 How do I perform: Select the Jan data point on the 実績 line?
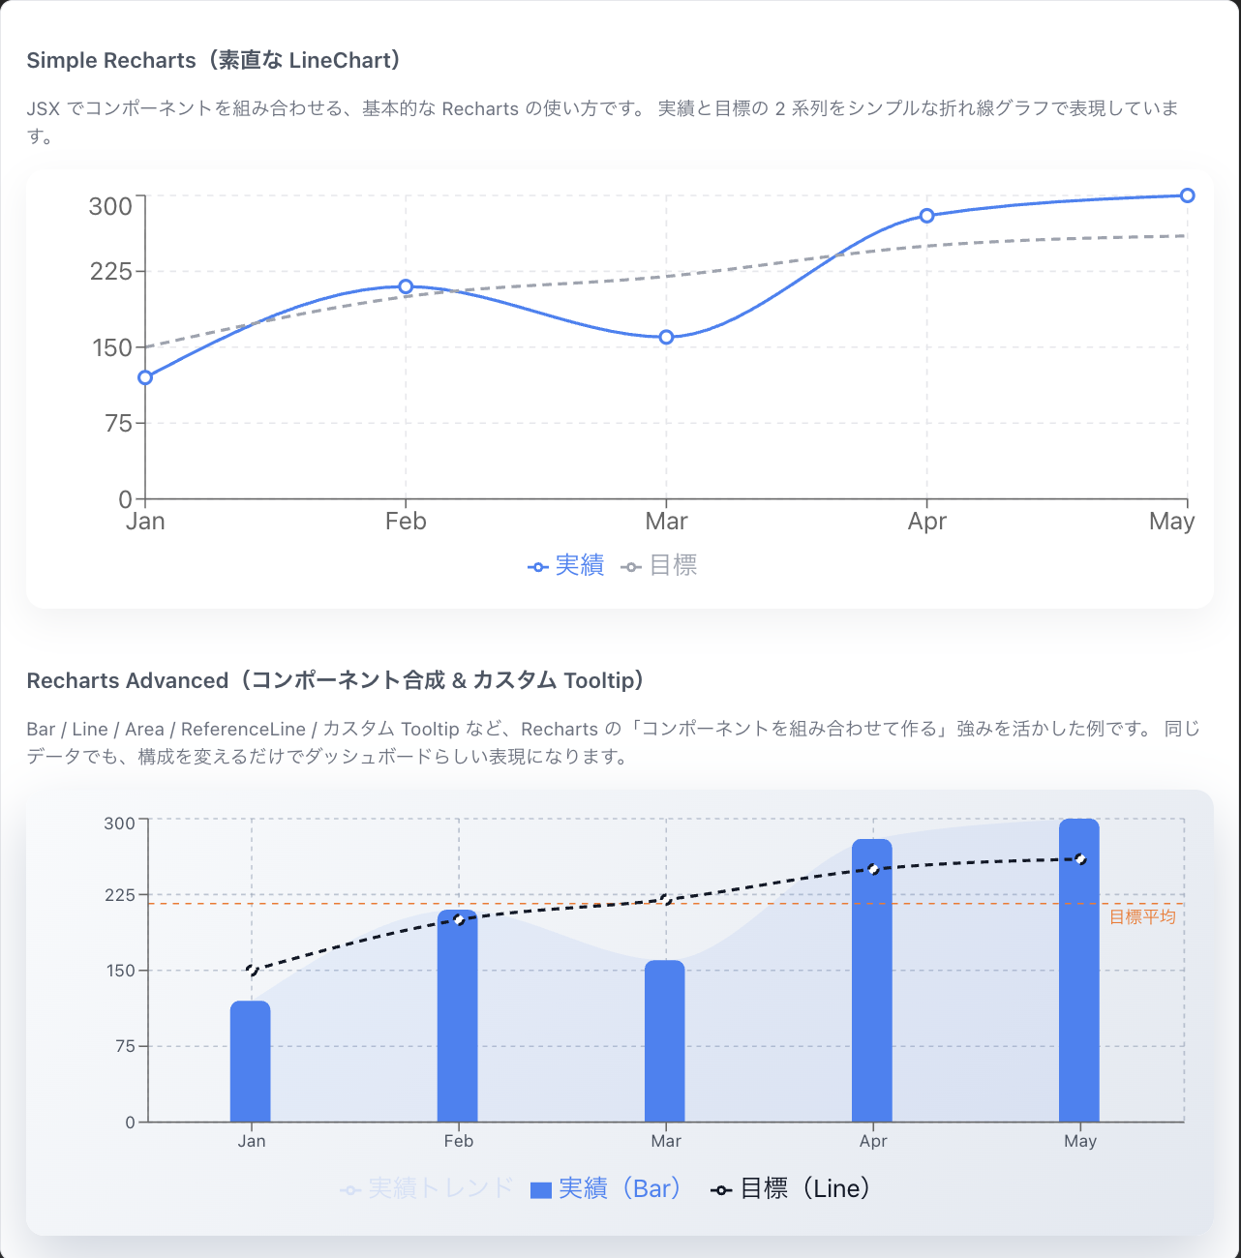tap(145, 377)
